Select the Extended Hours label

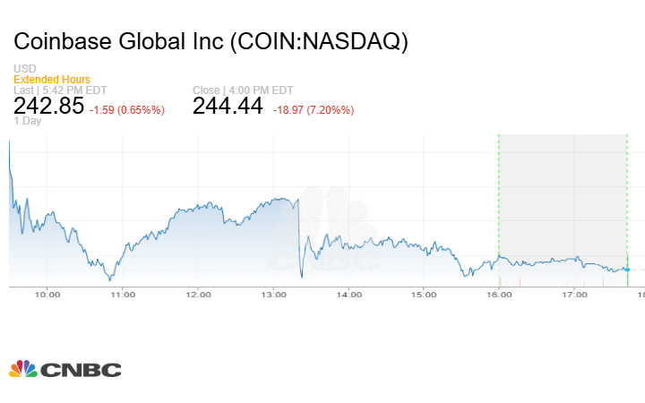click(x=51, y=80)
